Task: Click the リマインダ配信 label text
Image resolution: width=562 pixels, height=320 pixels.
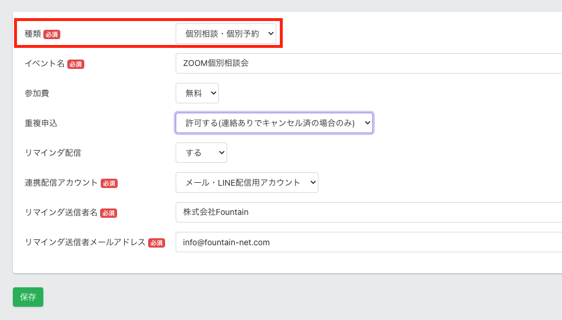Action: [x=53, y=153]
